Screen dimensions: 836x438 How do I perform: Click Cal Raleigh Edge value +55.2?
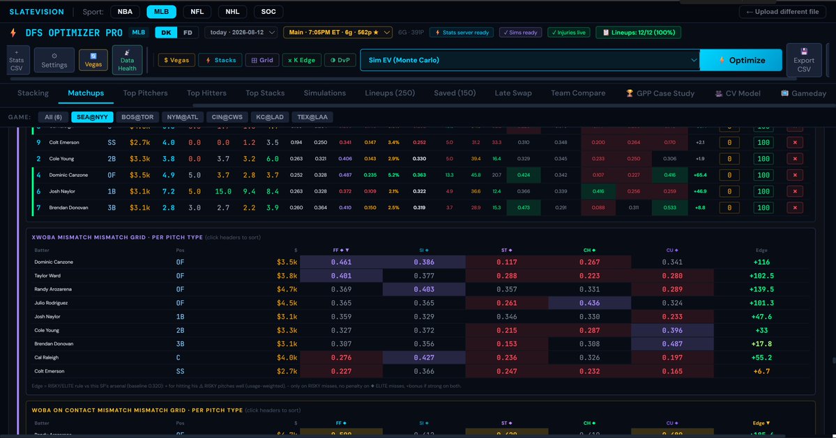coord(761,358)
